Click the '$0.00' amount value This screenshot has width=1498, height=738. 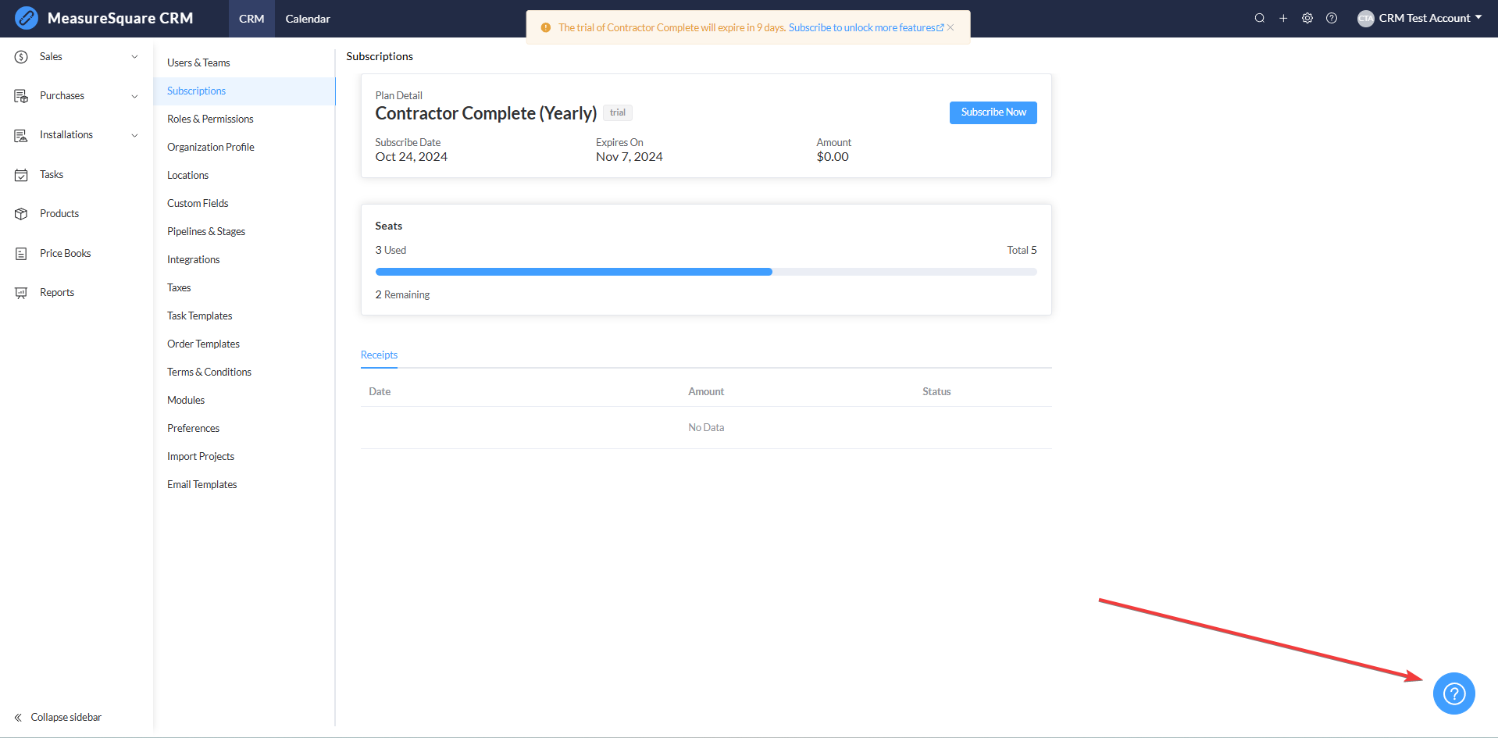pyautogui.click(x=833, y=157)
